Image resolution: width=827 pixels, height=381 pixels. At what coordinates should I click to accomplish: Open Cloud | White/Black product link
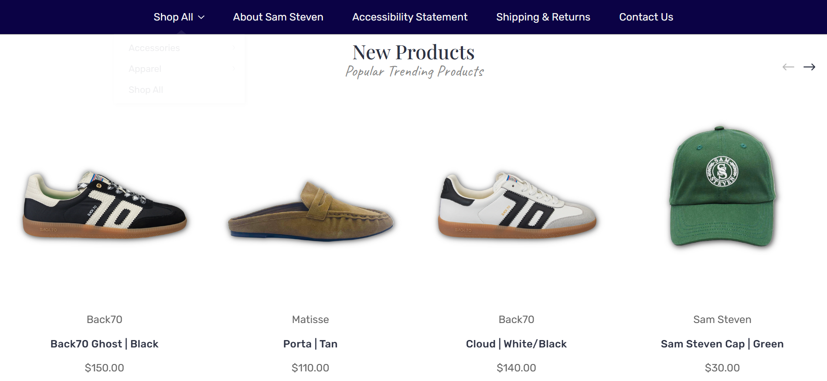pyautogui.click(x=516, y=344)
